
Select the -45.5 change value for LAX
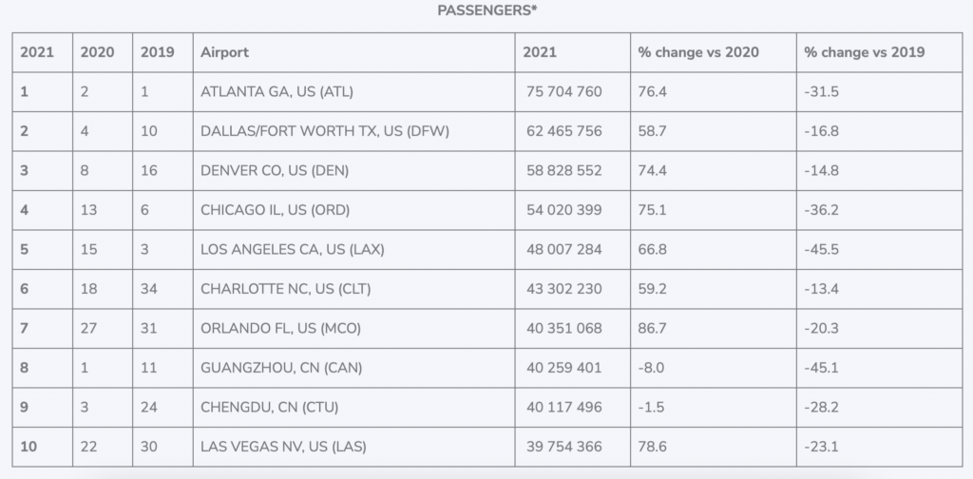point(822,249)
